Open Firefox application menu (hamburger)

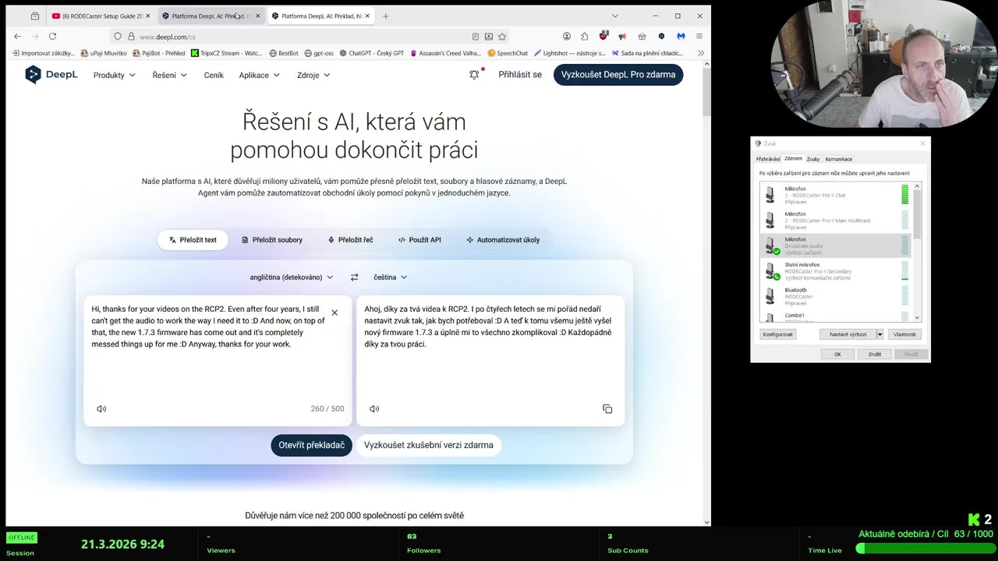point(699,37)
